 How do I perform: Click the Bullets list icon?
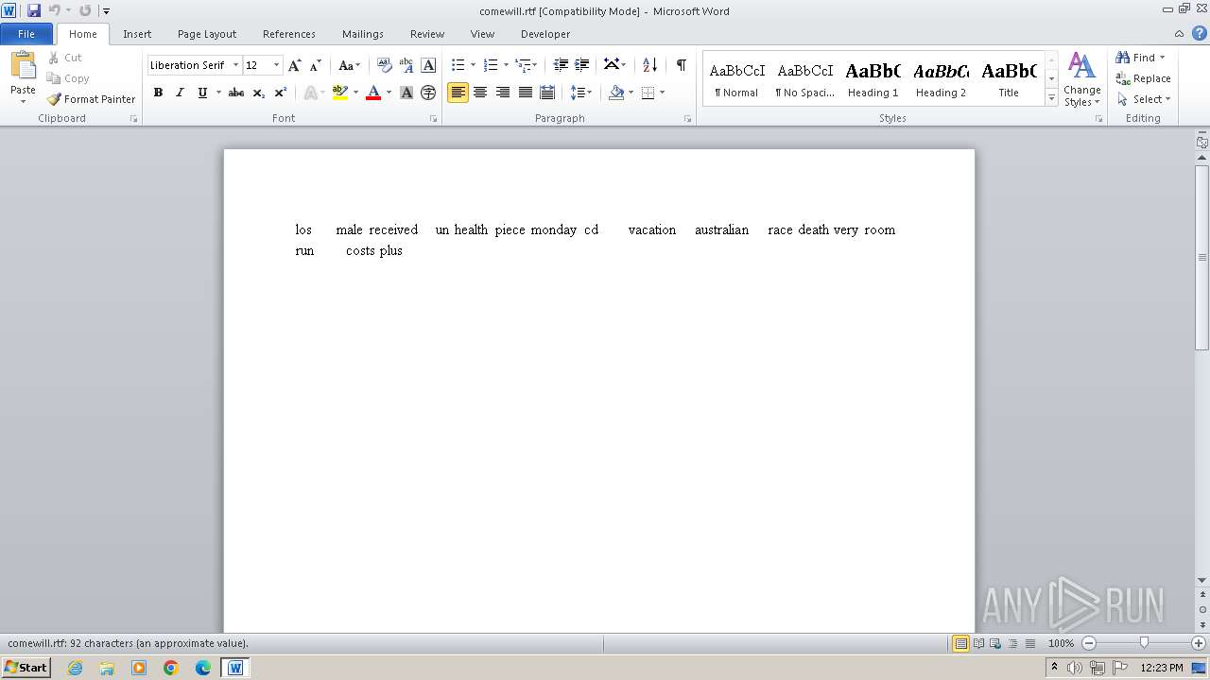click(x=458, y=65)
